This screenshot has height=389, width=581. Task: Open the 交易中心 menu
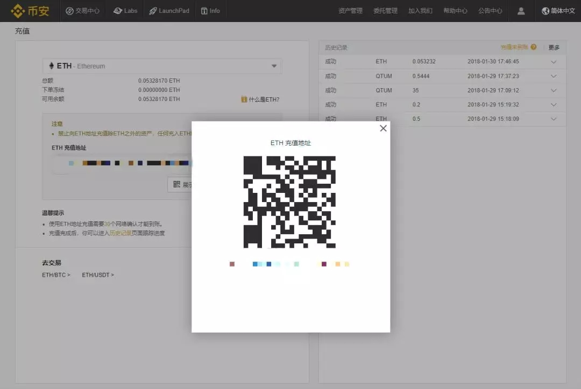(83, 11)
